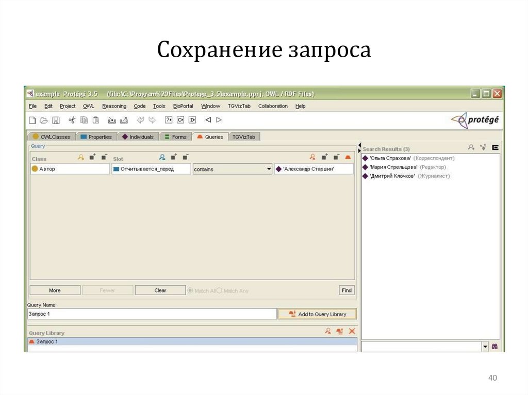
Task: Collapse the results panel with splitter arrow
Action: (x=359, y=145)
